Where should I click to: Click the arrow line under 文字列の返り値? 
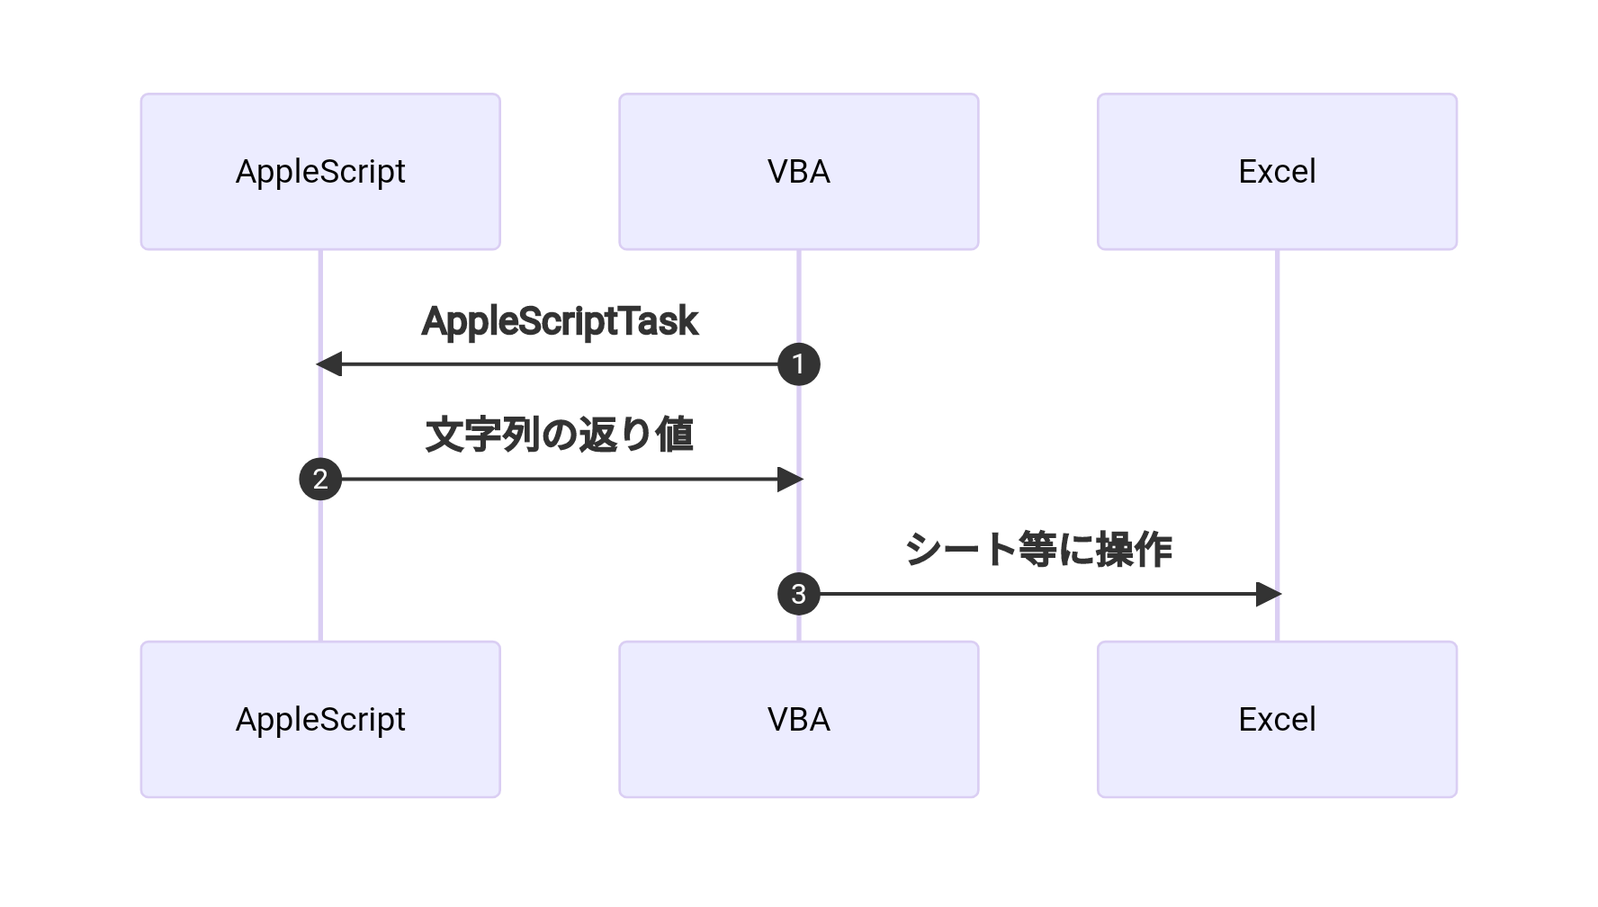click(x=558, y=479)
